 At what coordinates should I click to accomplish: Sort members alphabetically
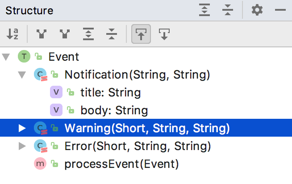click(x=13, y=34)
